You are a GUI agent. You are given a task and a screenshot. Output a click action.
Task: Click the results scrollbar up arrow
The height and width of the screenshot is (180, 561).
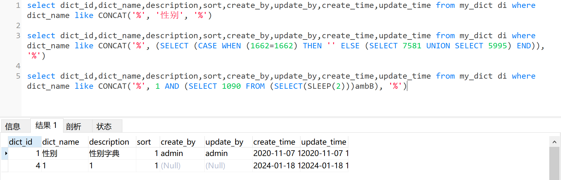[554, 142]
